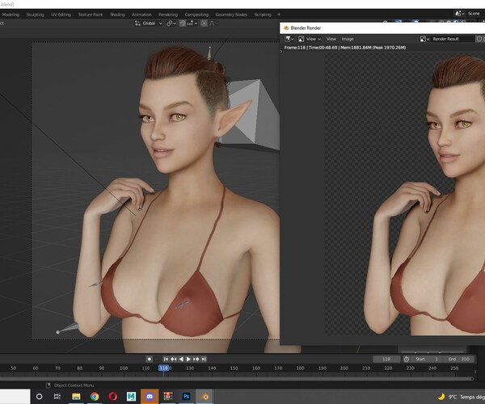The image size is (485, 404).
Task: Switch to Photoshop in the taskbar
Action: (x=186, y=397)
